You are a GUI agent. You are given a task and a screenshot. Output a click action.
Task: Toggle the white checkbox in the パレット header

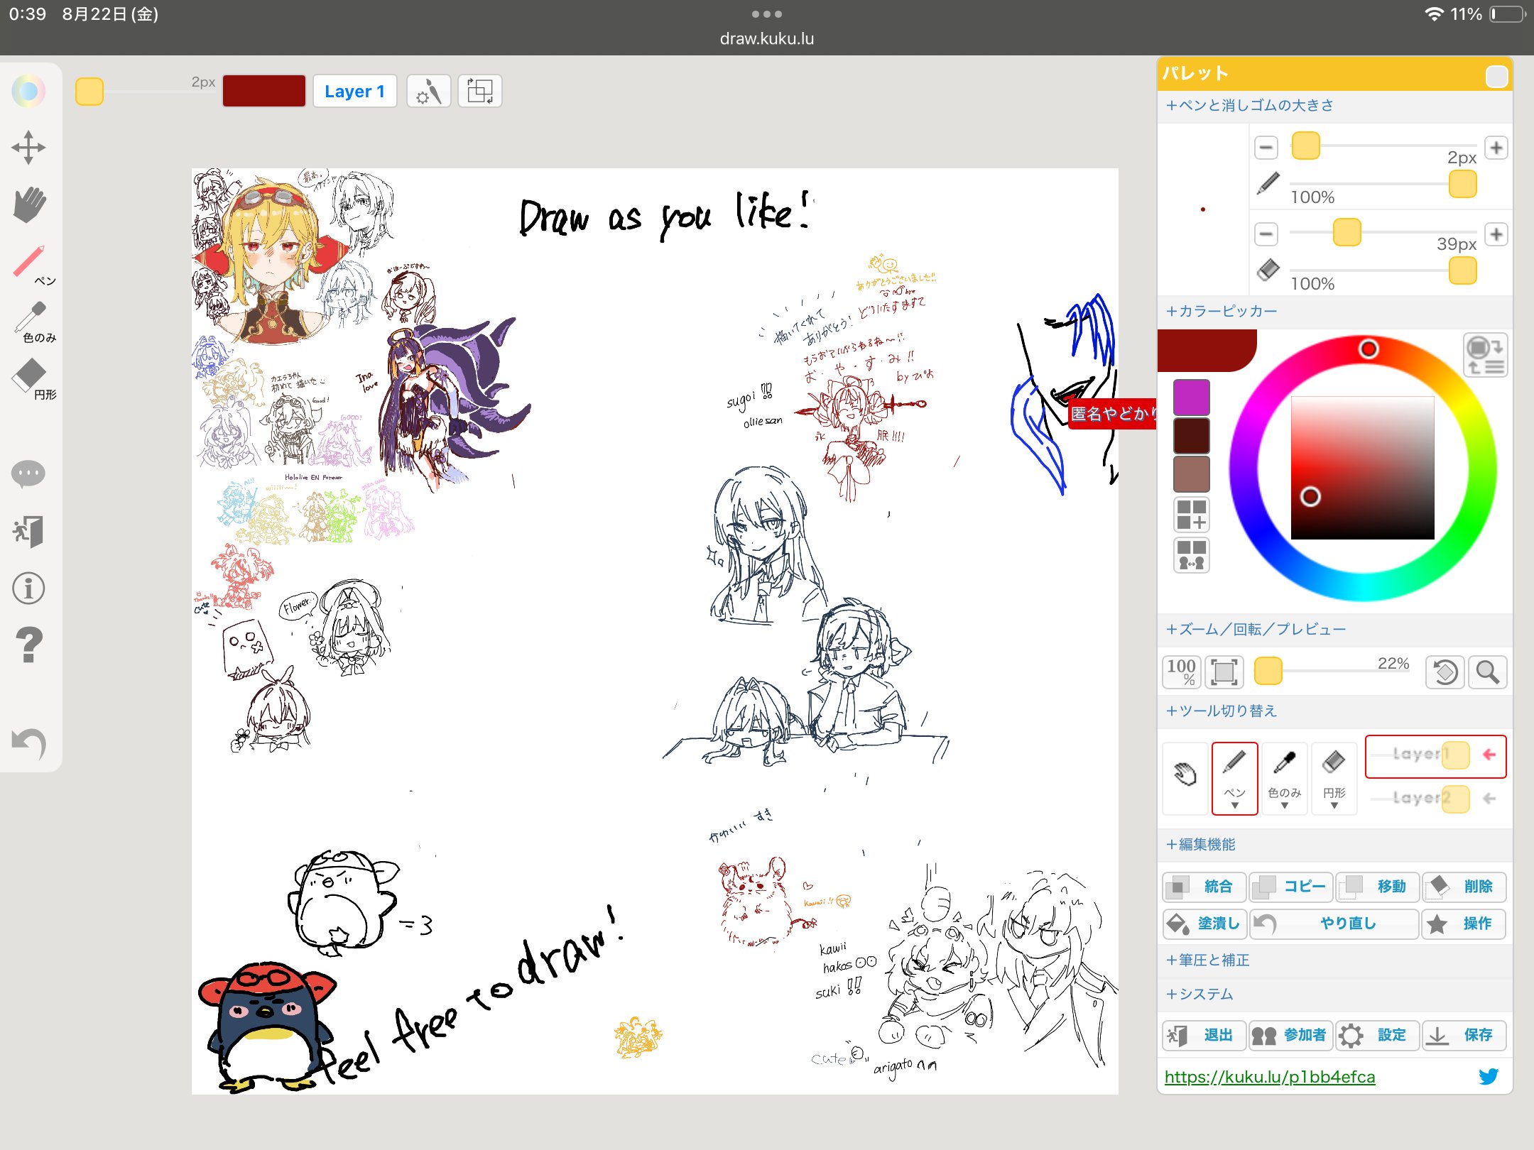[x=1496, y=77]
